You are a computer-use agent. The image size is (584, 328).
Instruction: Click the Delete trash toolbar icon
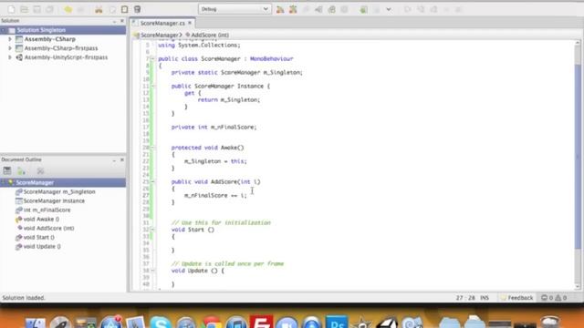click(138, 9)
